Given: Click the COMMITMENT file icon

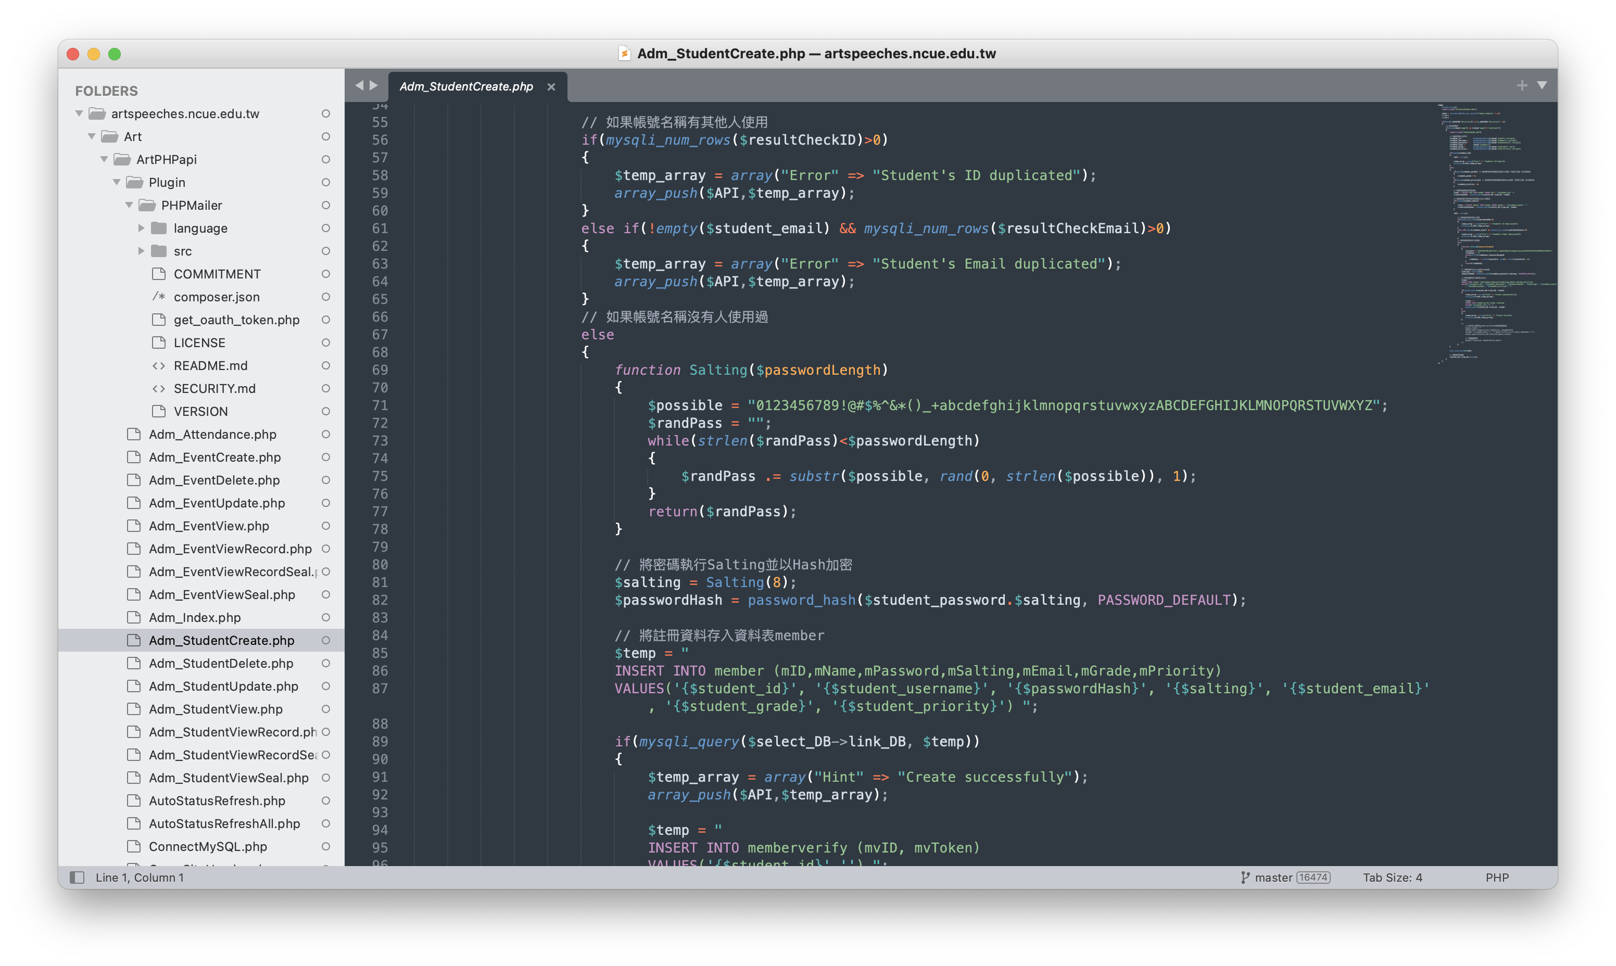Looking at the screenshot, I should 159,273.
